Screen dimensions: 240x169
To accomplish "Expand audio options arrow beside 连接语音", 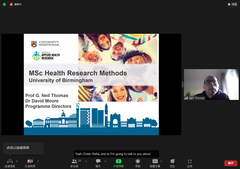I will 17,161.
